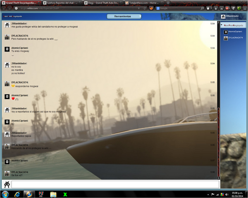Click the Grand Theft Encyclopedia wiki logo
Screen dimensions: 248x198
coord(13,16)
